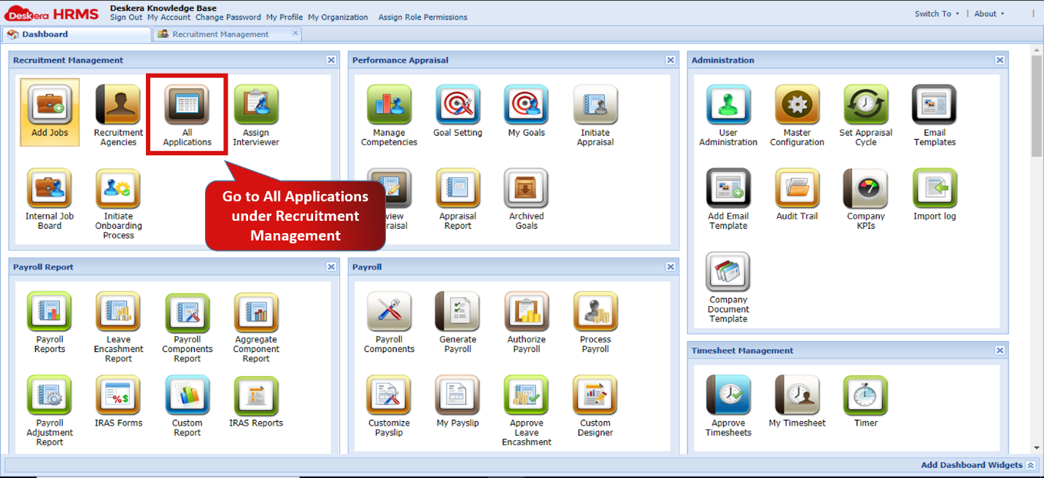The width and height of the screenshot is (1044, 478).
Task: Open Assign Role Permissions link
Action: coord(423,17)
